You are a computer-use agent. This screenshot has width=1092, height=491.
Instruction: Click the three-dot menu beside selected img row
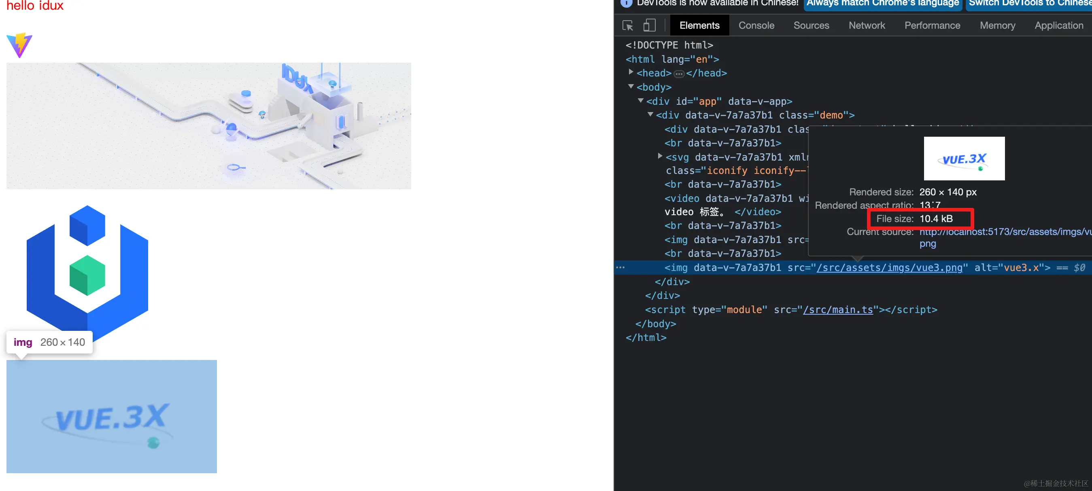(620, 267)
